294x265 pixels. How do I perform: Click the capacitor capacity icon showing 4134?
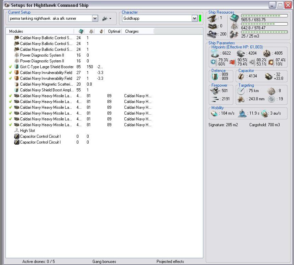[x=241, y=76]
